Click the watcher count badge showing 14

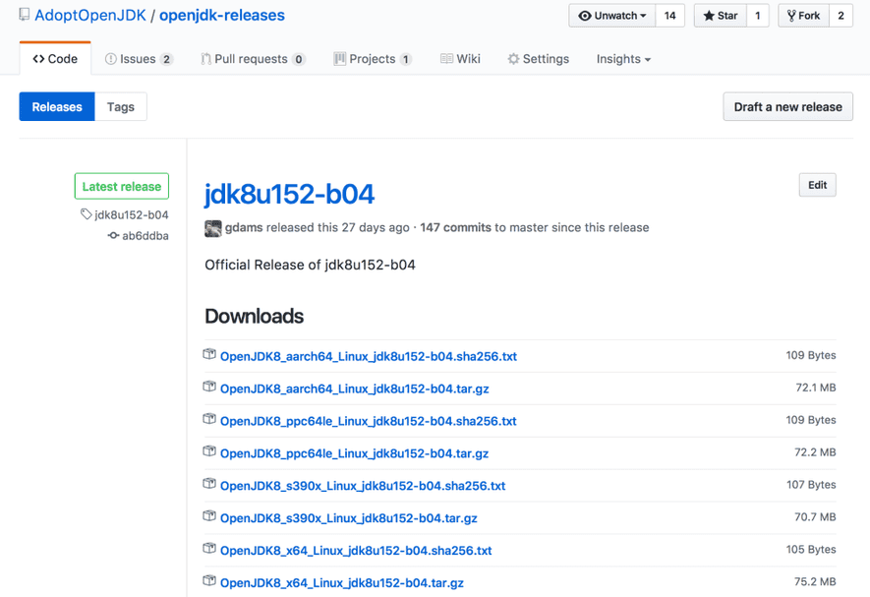pyautogui.click(x=670, y=15)
